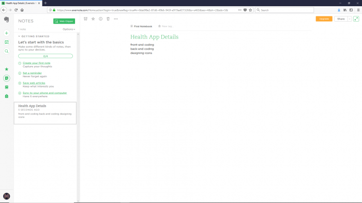Delete note with trash icon
This screenshot has height=203, width=362.
pyautogui.click(x=108, y=19)
